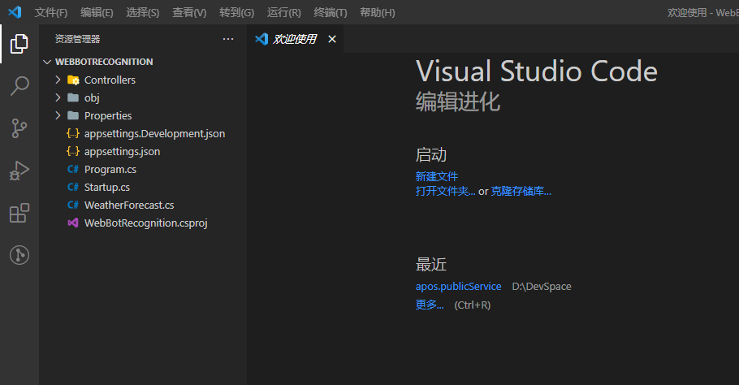Click the Git graph icon in activity bar
Screen dimensions: 739x385
coord(19,255)
